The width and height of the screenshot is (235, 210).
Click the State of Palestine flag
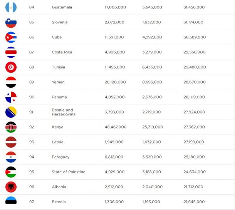(11, 172)
